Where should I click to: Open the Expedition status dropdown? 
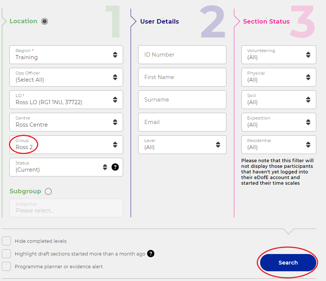pyautogui.click(x=278, y=122)
